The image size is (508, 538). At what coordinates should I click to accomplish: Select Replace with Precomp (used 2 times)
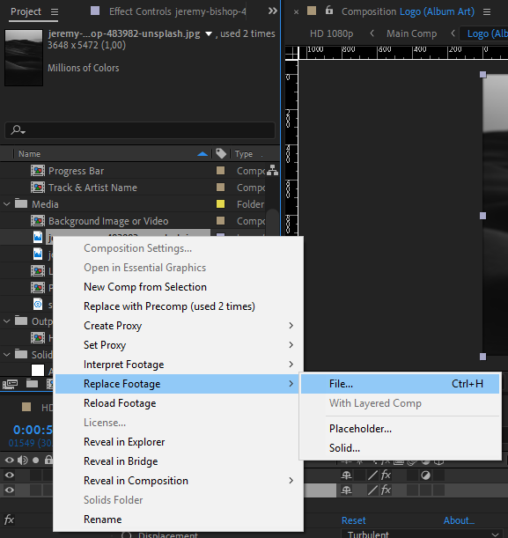177,306
